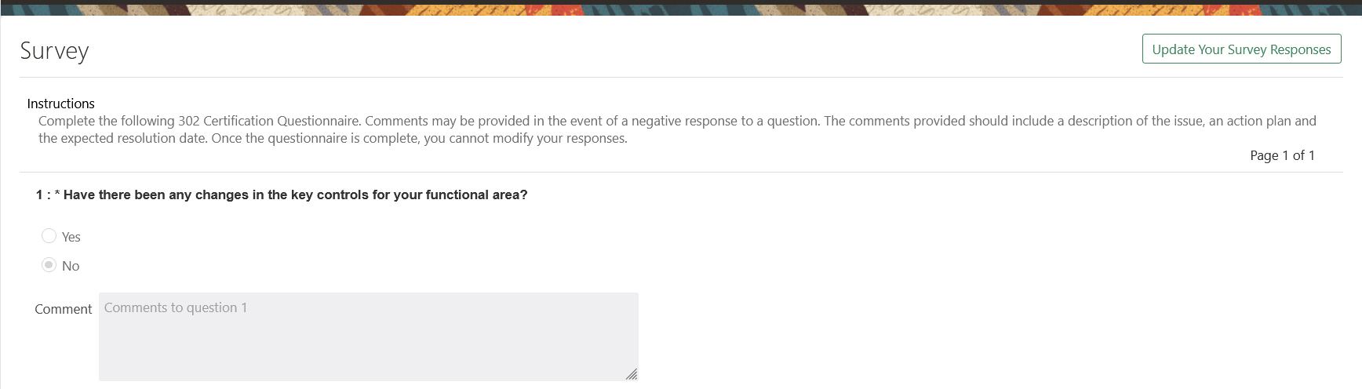Click the decorative banner at the top
Image resolution: width=1362 pixels, height=389 pixels.
point(681,8)
